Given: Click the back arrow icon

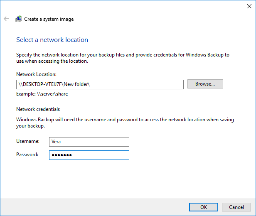Looking at the screenshot, I should pos(6,19).
